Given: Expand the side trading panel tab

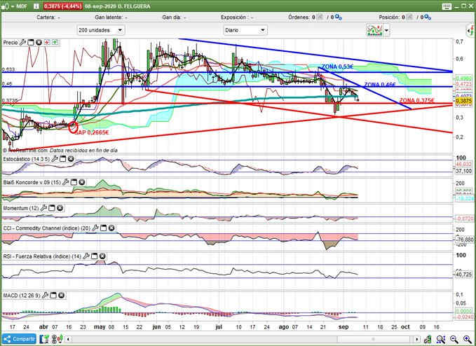Looking at the screenshot, I should tap(470, 30).
